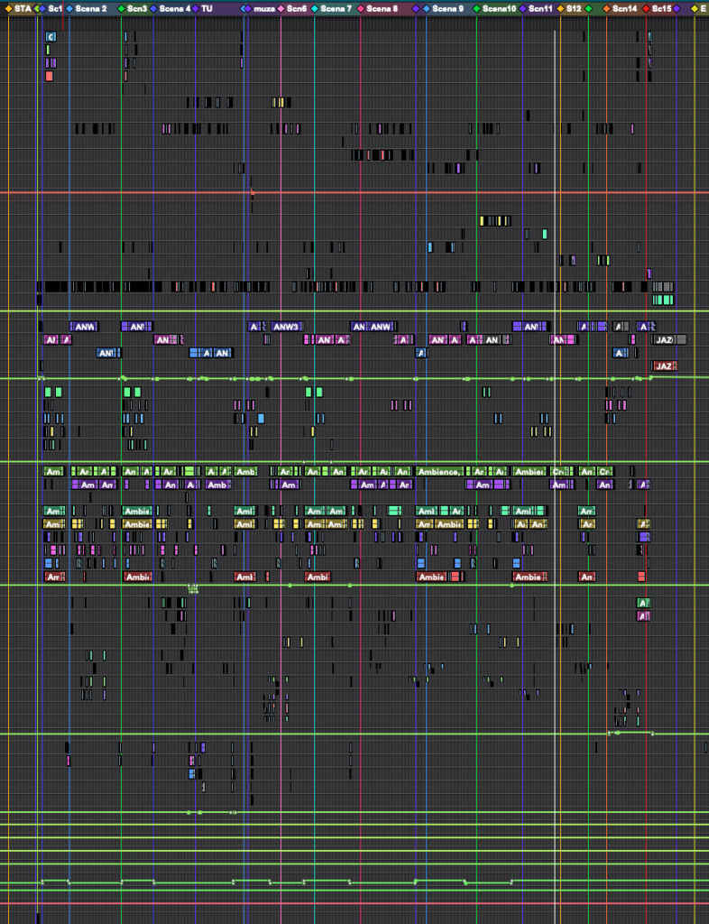This screenshot has height=924, width=709.
Task: Click the S12 marker
Action: pos(574,8)
